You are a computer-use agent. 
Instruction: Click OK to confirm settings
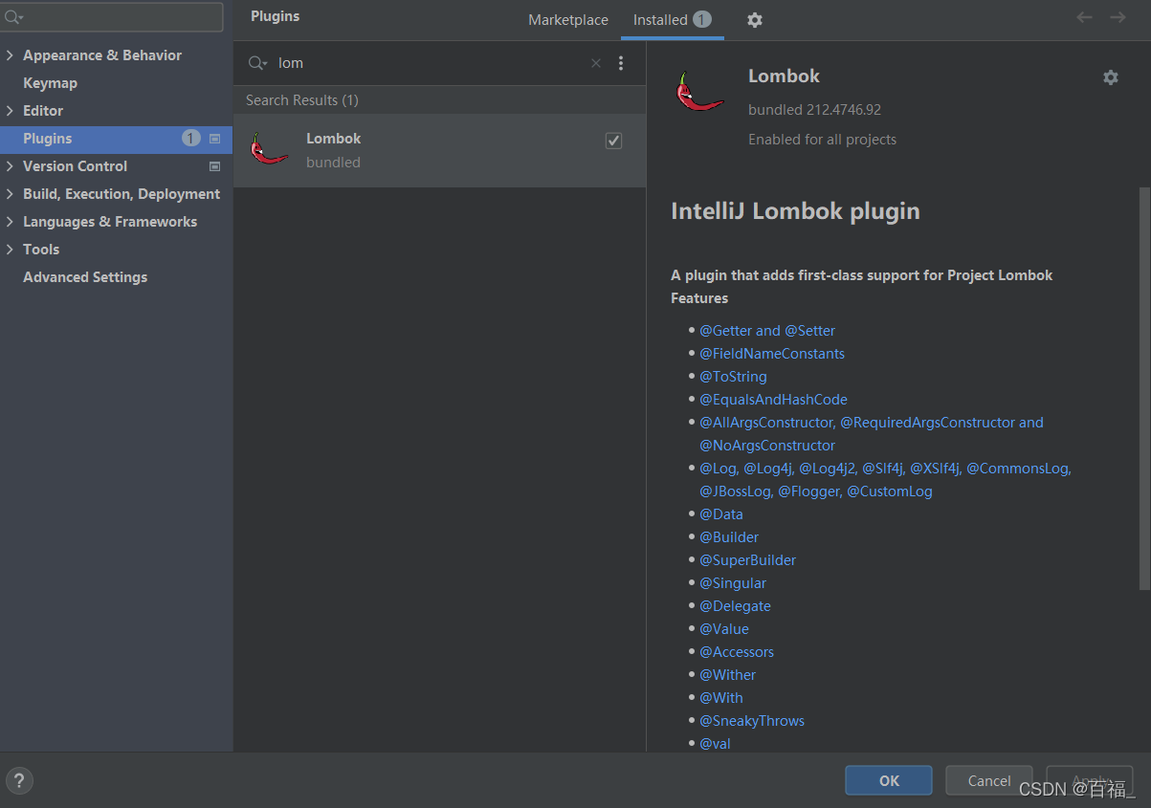pos(889,780)
